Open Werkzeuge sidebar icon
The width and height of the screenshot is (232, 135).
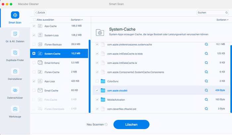[15, 109]
